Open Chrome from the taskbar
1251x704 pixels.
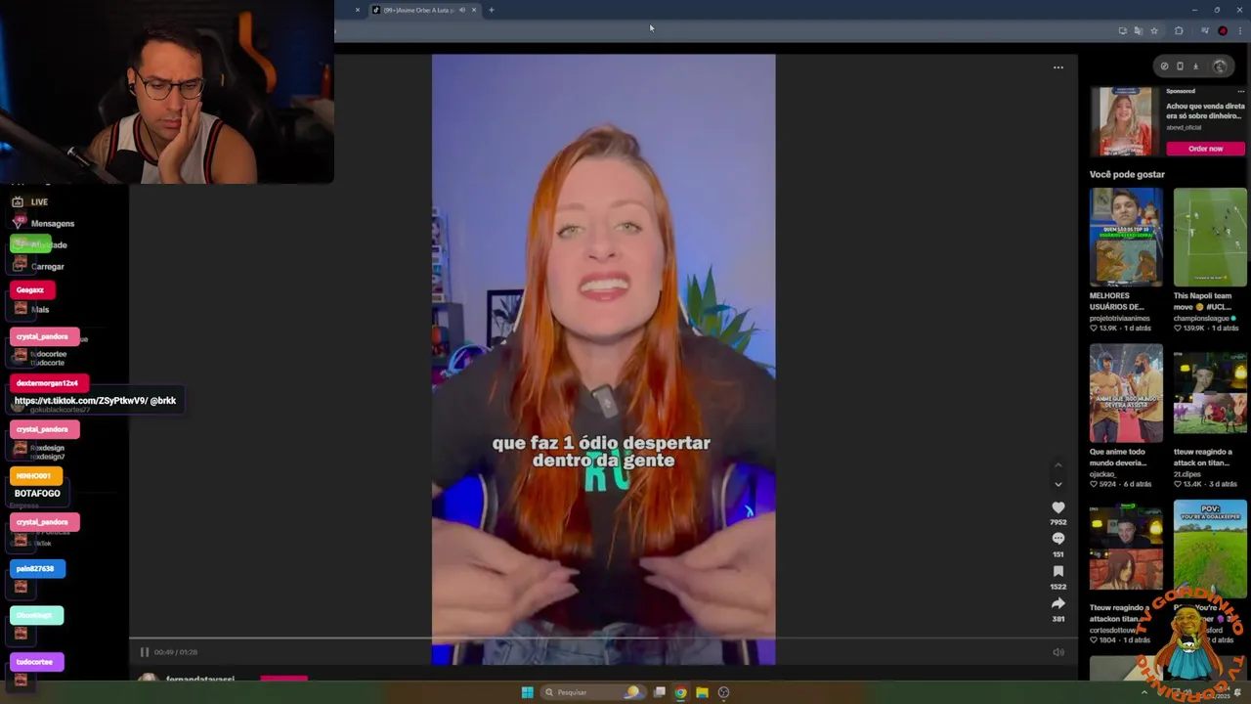pos(680,692)
